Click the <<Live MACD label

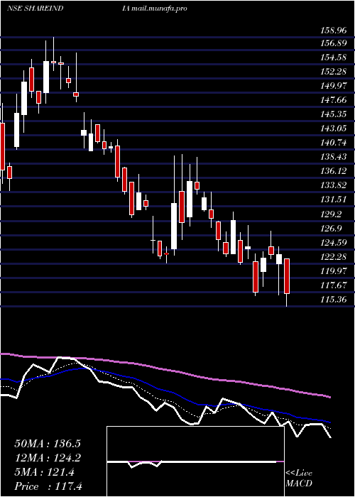coord(299,478)
